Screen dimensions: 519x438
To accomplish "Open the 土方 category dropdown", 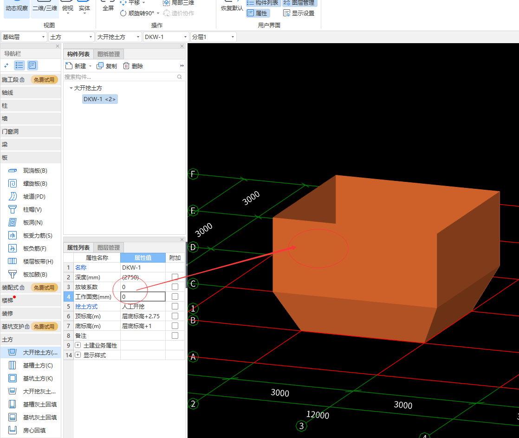I will click(71, 37).
